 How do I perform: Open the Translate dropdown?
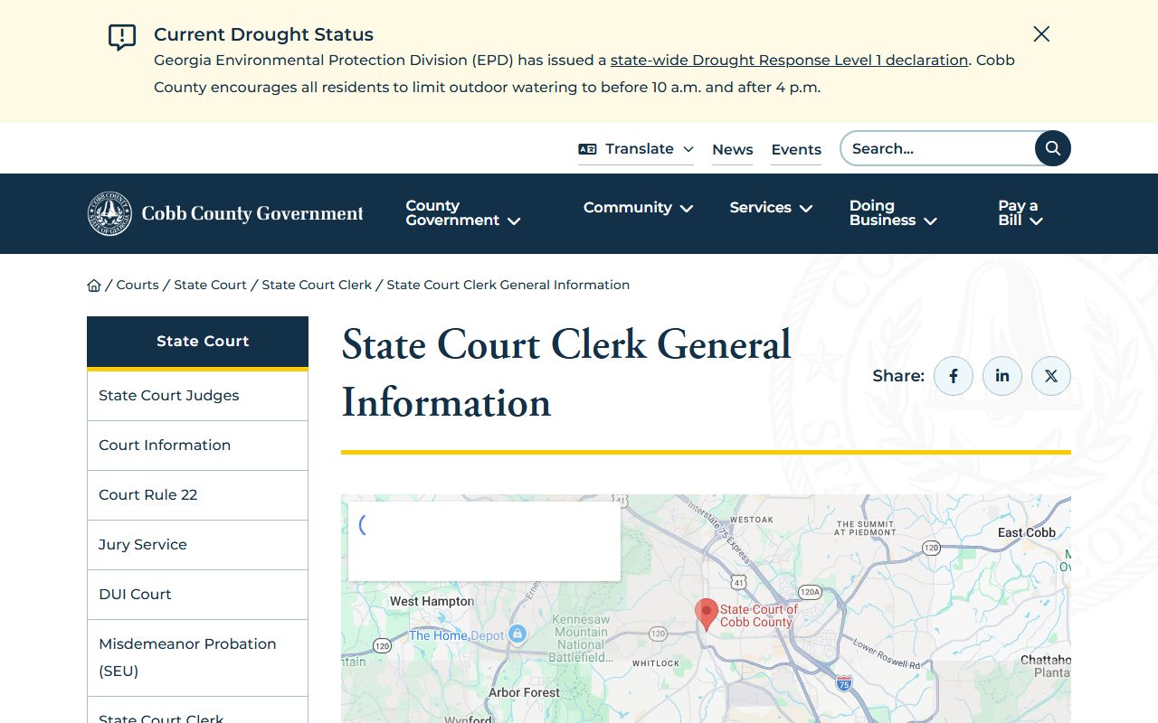point(636,149)
